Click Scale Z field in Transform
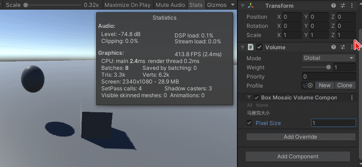 coord(346,35)
